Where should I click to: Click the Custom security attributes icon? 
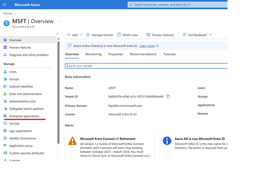point(5,153)
